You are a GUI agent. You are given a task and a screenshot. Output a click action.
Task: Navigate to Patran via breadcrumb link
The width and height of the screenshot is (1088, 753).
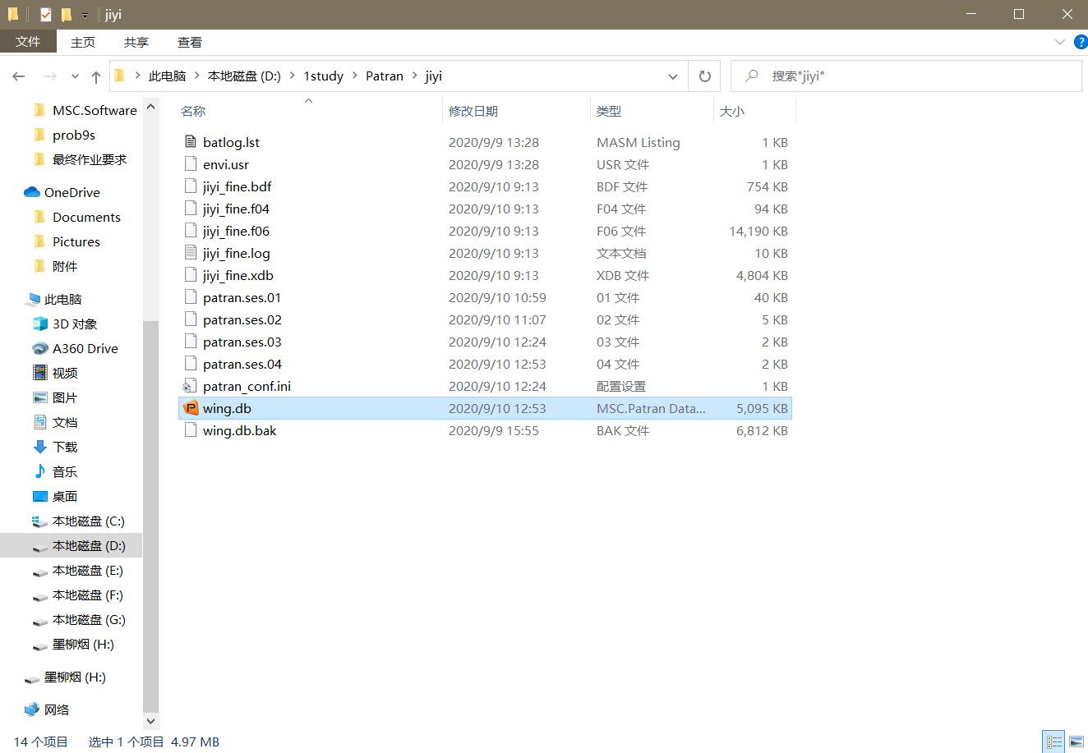[x=384, y=76]
